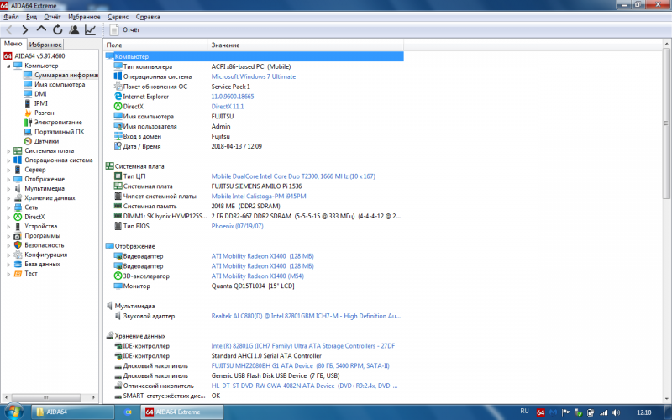Image resolution: width=672 pixels, height=420 pixels.
Task: Open the Файл menu
Action: point(11,17)
